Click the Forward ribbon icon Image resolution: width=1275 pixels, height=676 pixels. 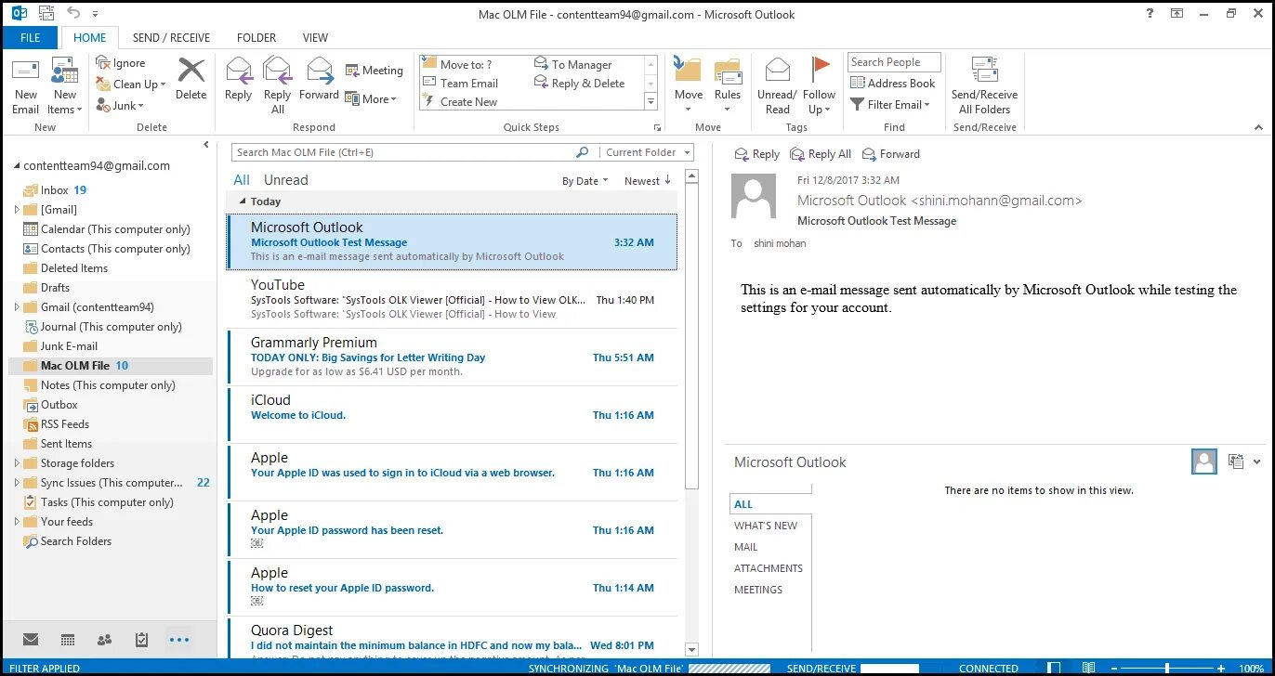(x=319, y=71)
